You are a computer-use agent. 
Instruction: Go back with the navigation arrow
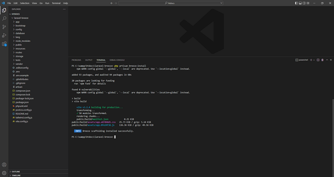pos(111,3)
